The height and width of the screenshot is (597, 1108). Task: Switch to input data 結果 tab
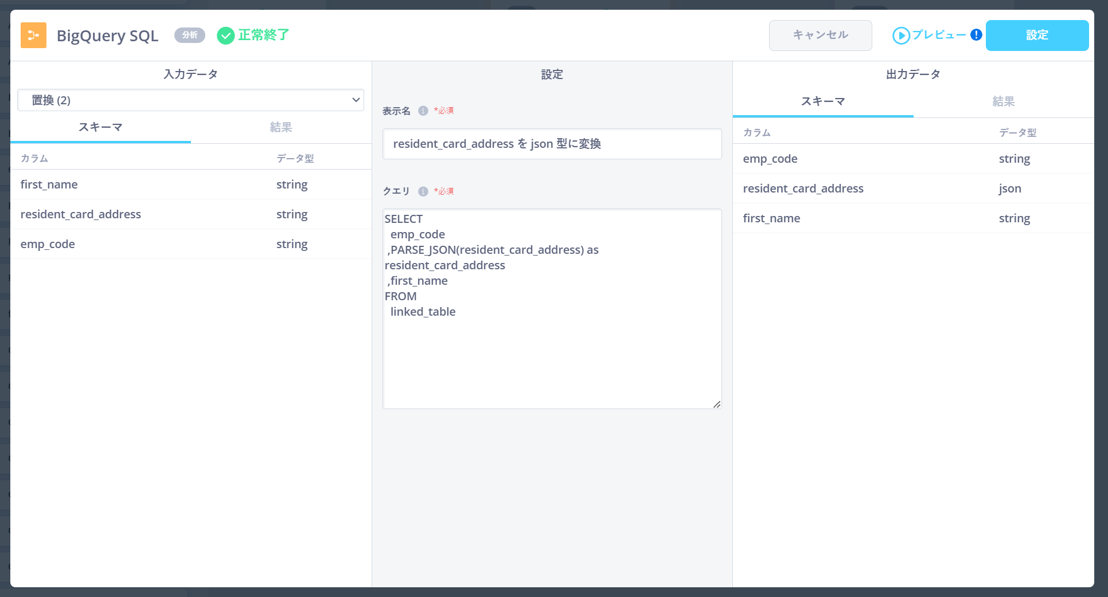(281, 127)
